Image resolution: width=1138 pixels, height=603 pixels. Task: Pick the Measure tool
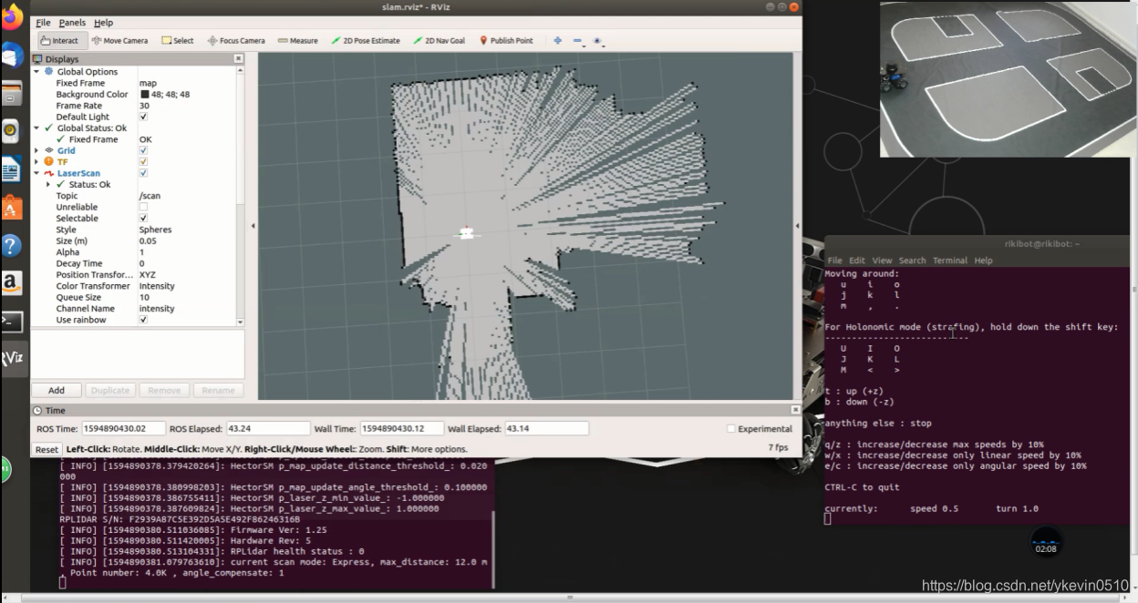pyautogui.click(x=298, y=40)
